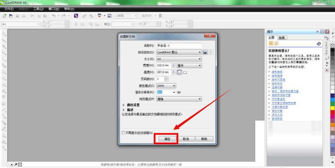Image resolution: width=335 pixels, height=168 pixels.
Task: Select portrait orientation icon in dialog
Action: [179, 72]
